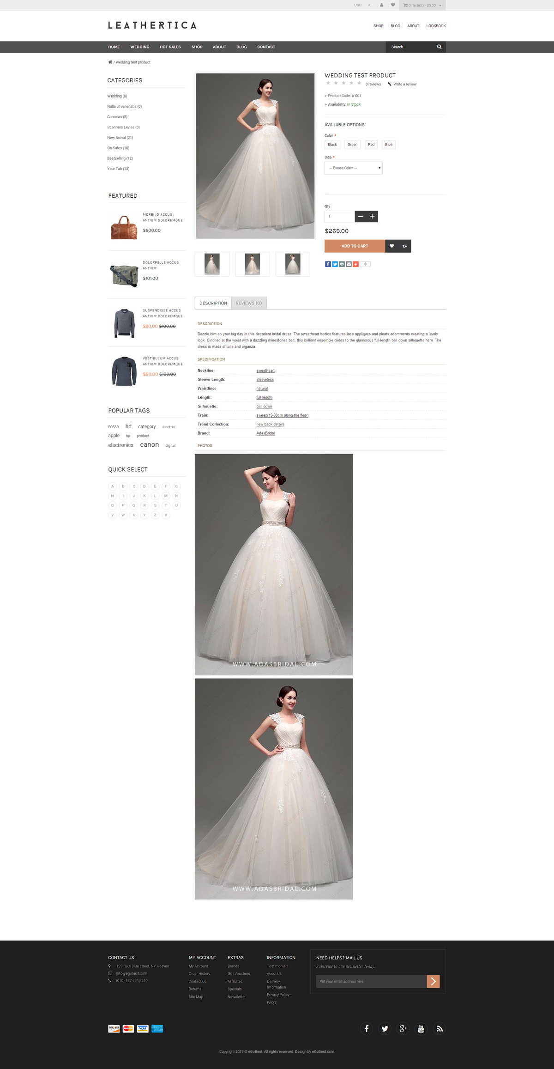Viewport: 554px width, 1069px height.
Task: Share product on Facebook
Action: pyautogui.click(x=328, y=264)
